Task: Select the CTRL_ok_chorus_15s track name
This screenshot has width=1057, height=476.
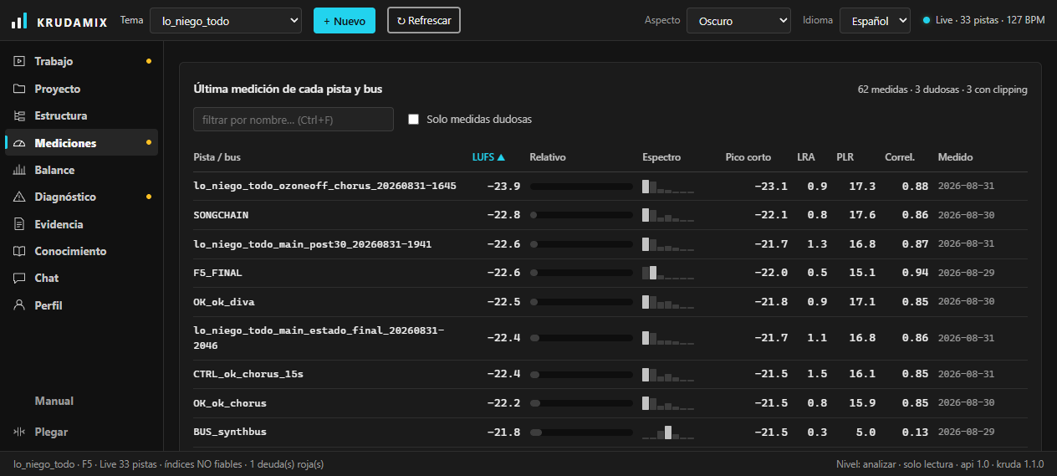Action: click(x=248, y=374)
